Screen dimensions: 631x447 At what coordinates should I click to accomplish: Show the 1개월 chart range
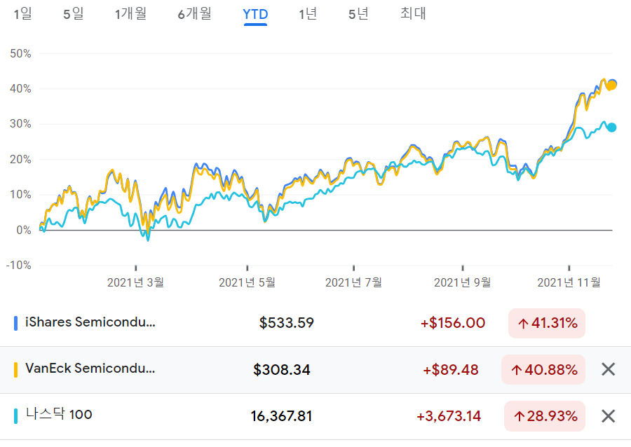tap(130, 14)
